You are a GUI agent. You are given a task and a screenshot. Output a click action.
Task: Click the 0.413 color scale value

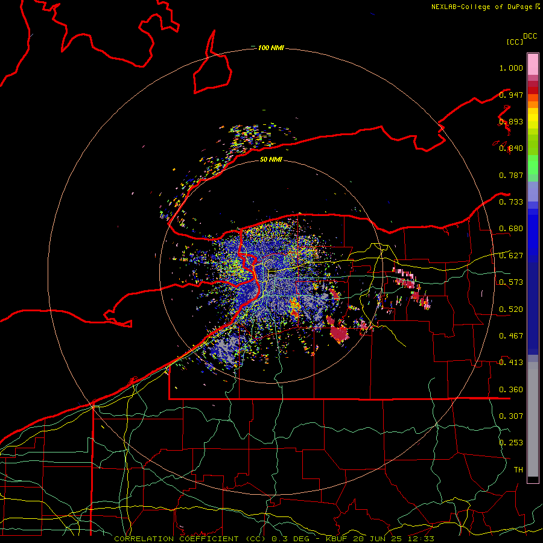pyautogui.click(x=511, y=363)
